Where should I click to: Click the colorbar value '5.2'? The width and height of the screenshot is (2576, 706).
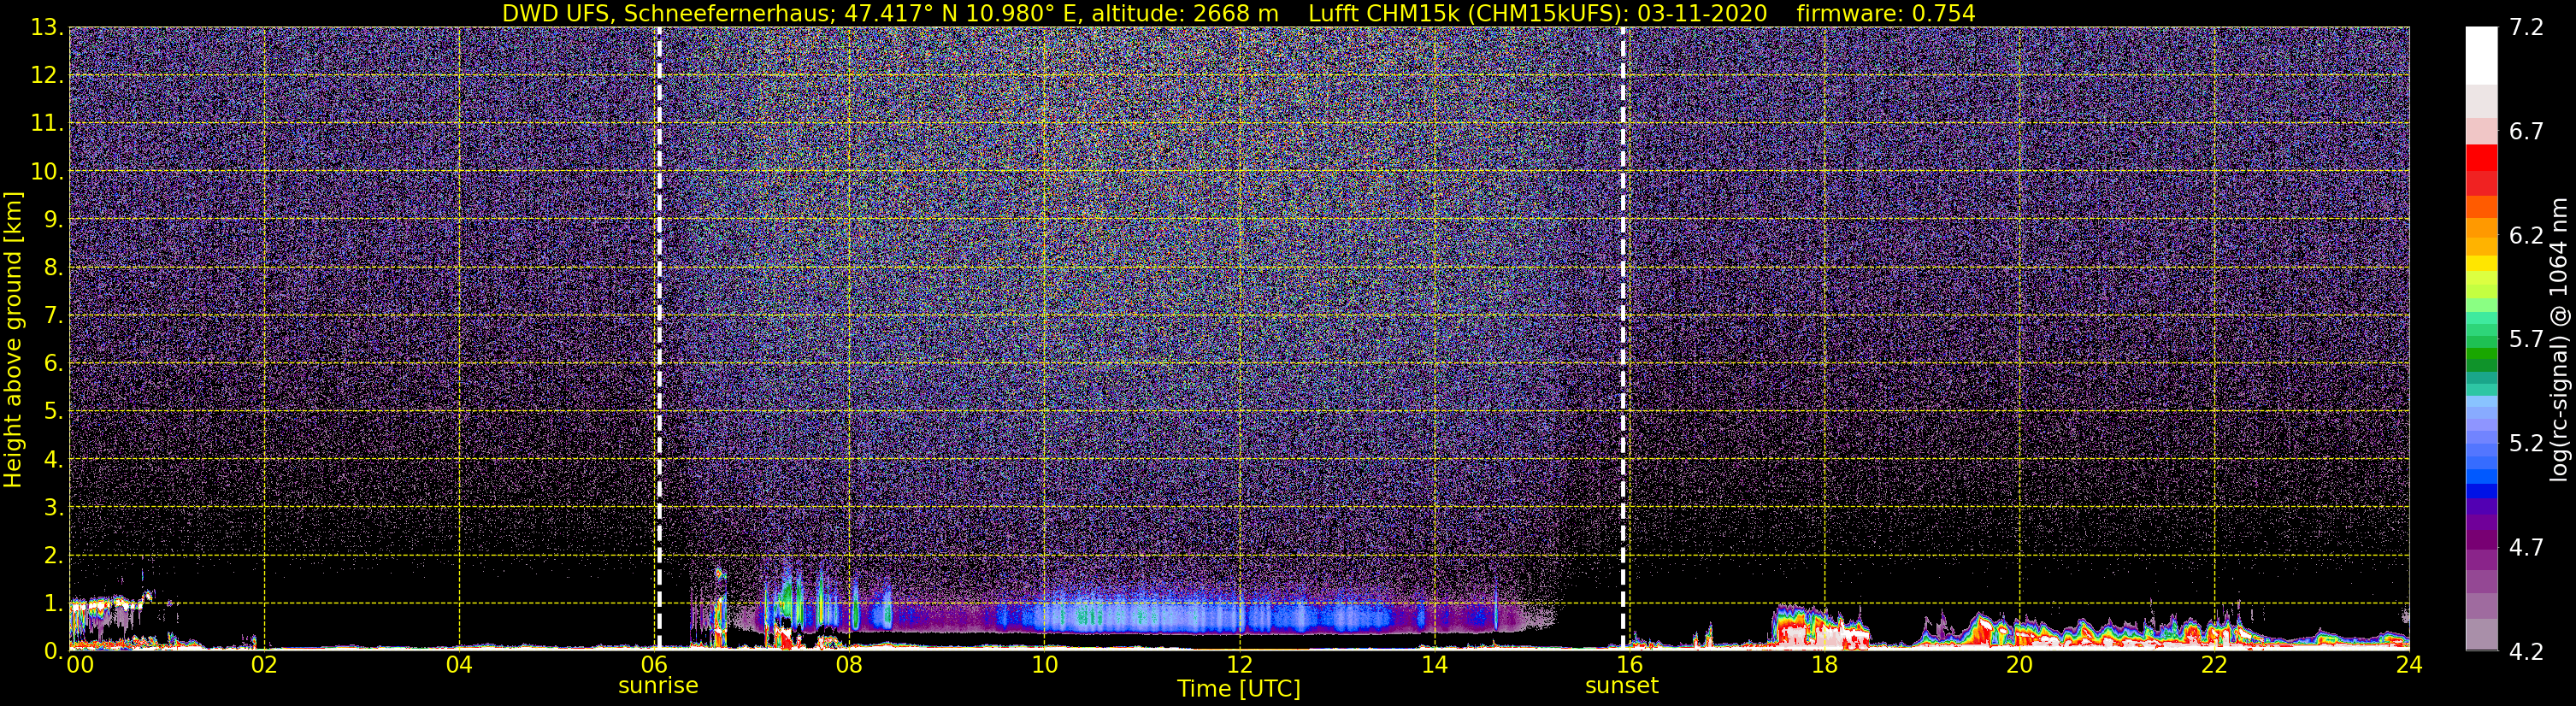2526,443
